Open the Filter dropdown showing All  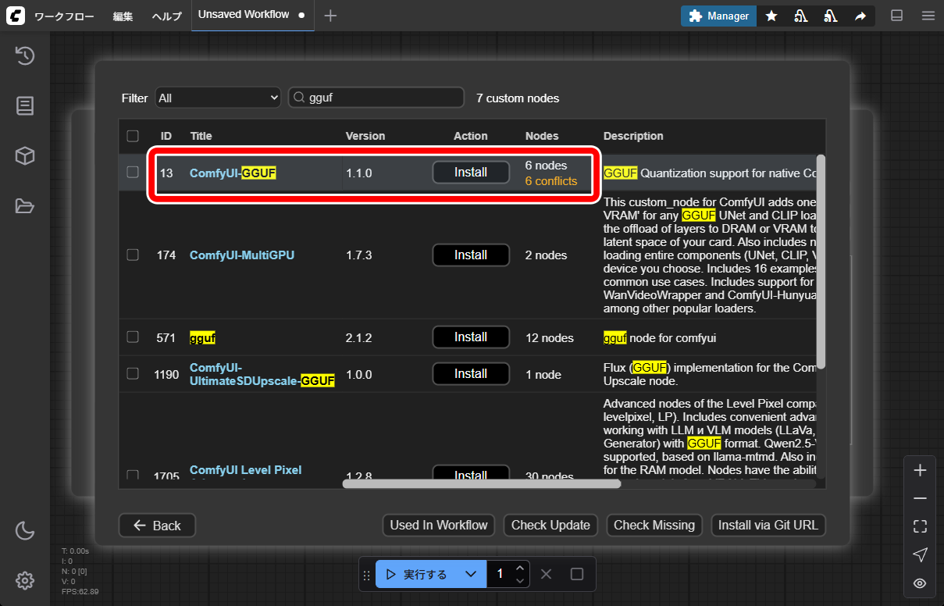tap(218, 98)
